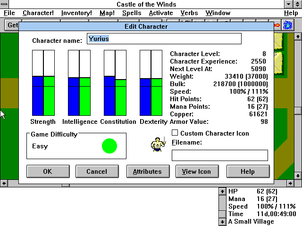Open the Activate menu
This screenshot has height=226, width=302.
click(x=161, y=13)
